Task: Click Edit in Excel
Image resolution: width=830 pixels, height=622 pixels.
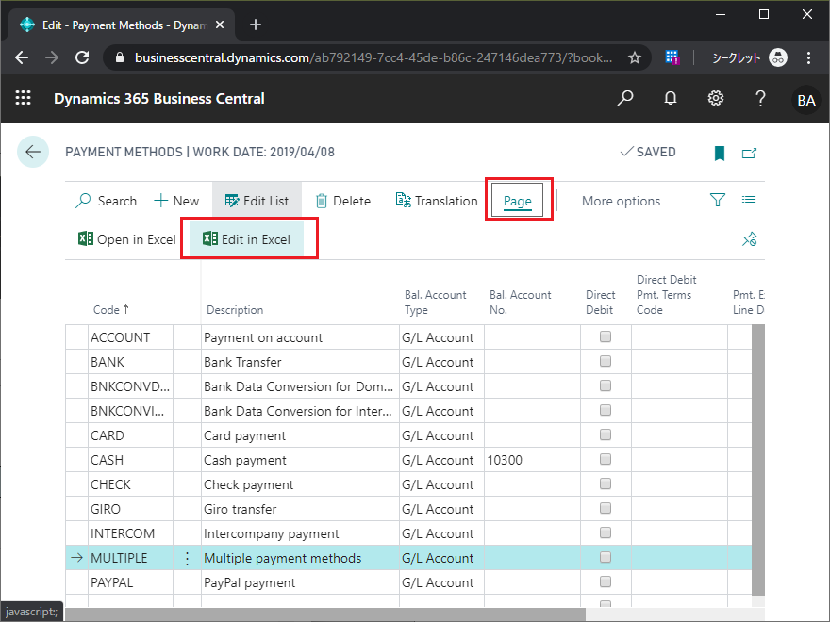Action: [247, 239]
